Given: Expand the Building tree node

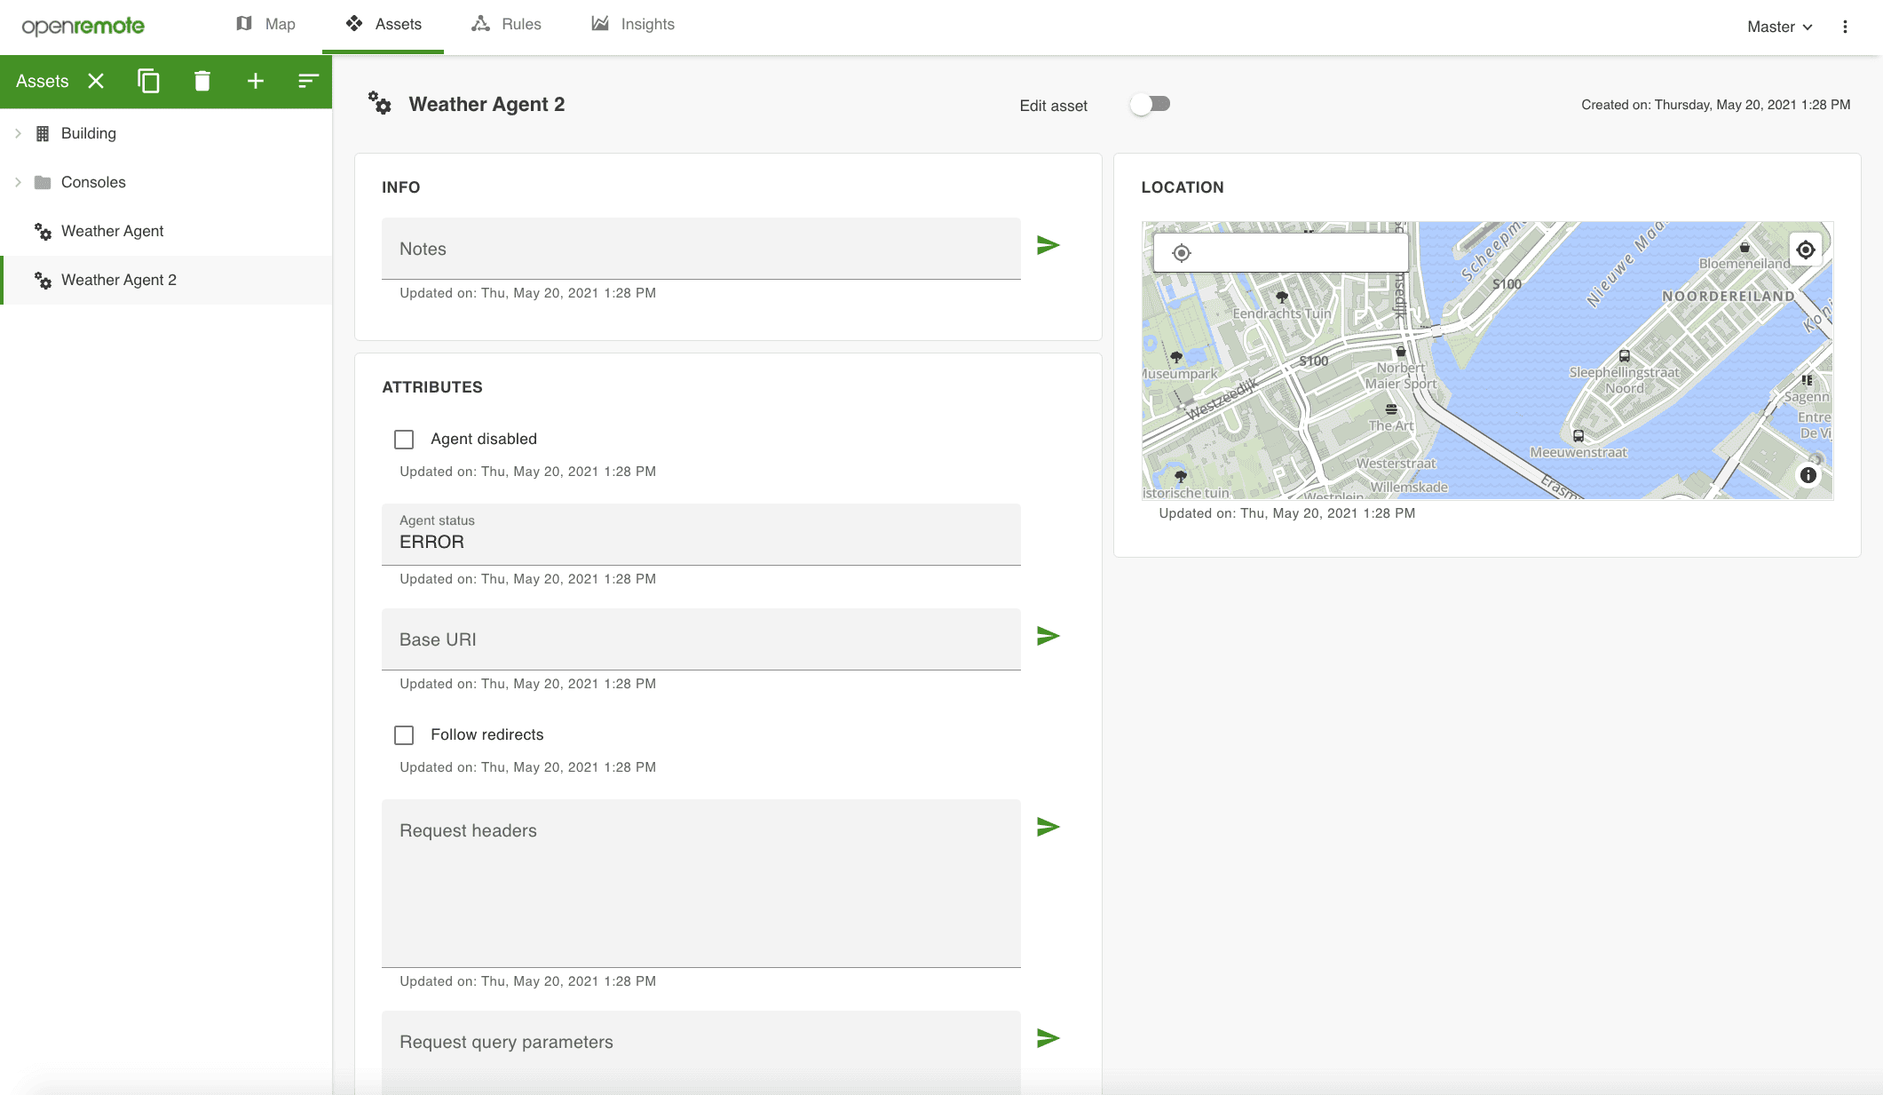Looking at the screenshot, I should 18,133.
